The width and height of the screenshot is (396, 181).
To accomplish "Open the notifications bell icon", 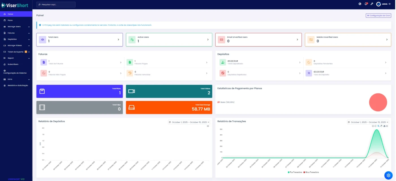I will tap(366, 4).
